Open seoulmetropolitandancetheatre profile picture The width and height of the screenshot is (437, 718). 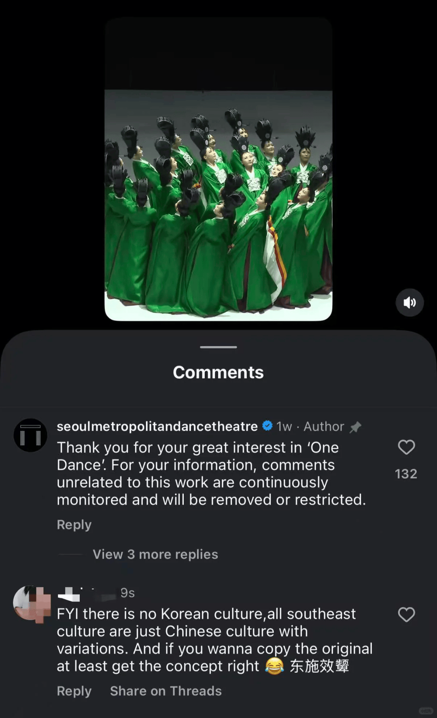30,435
